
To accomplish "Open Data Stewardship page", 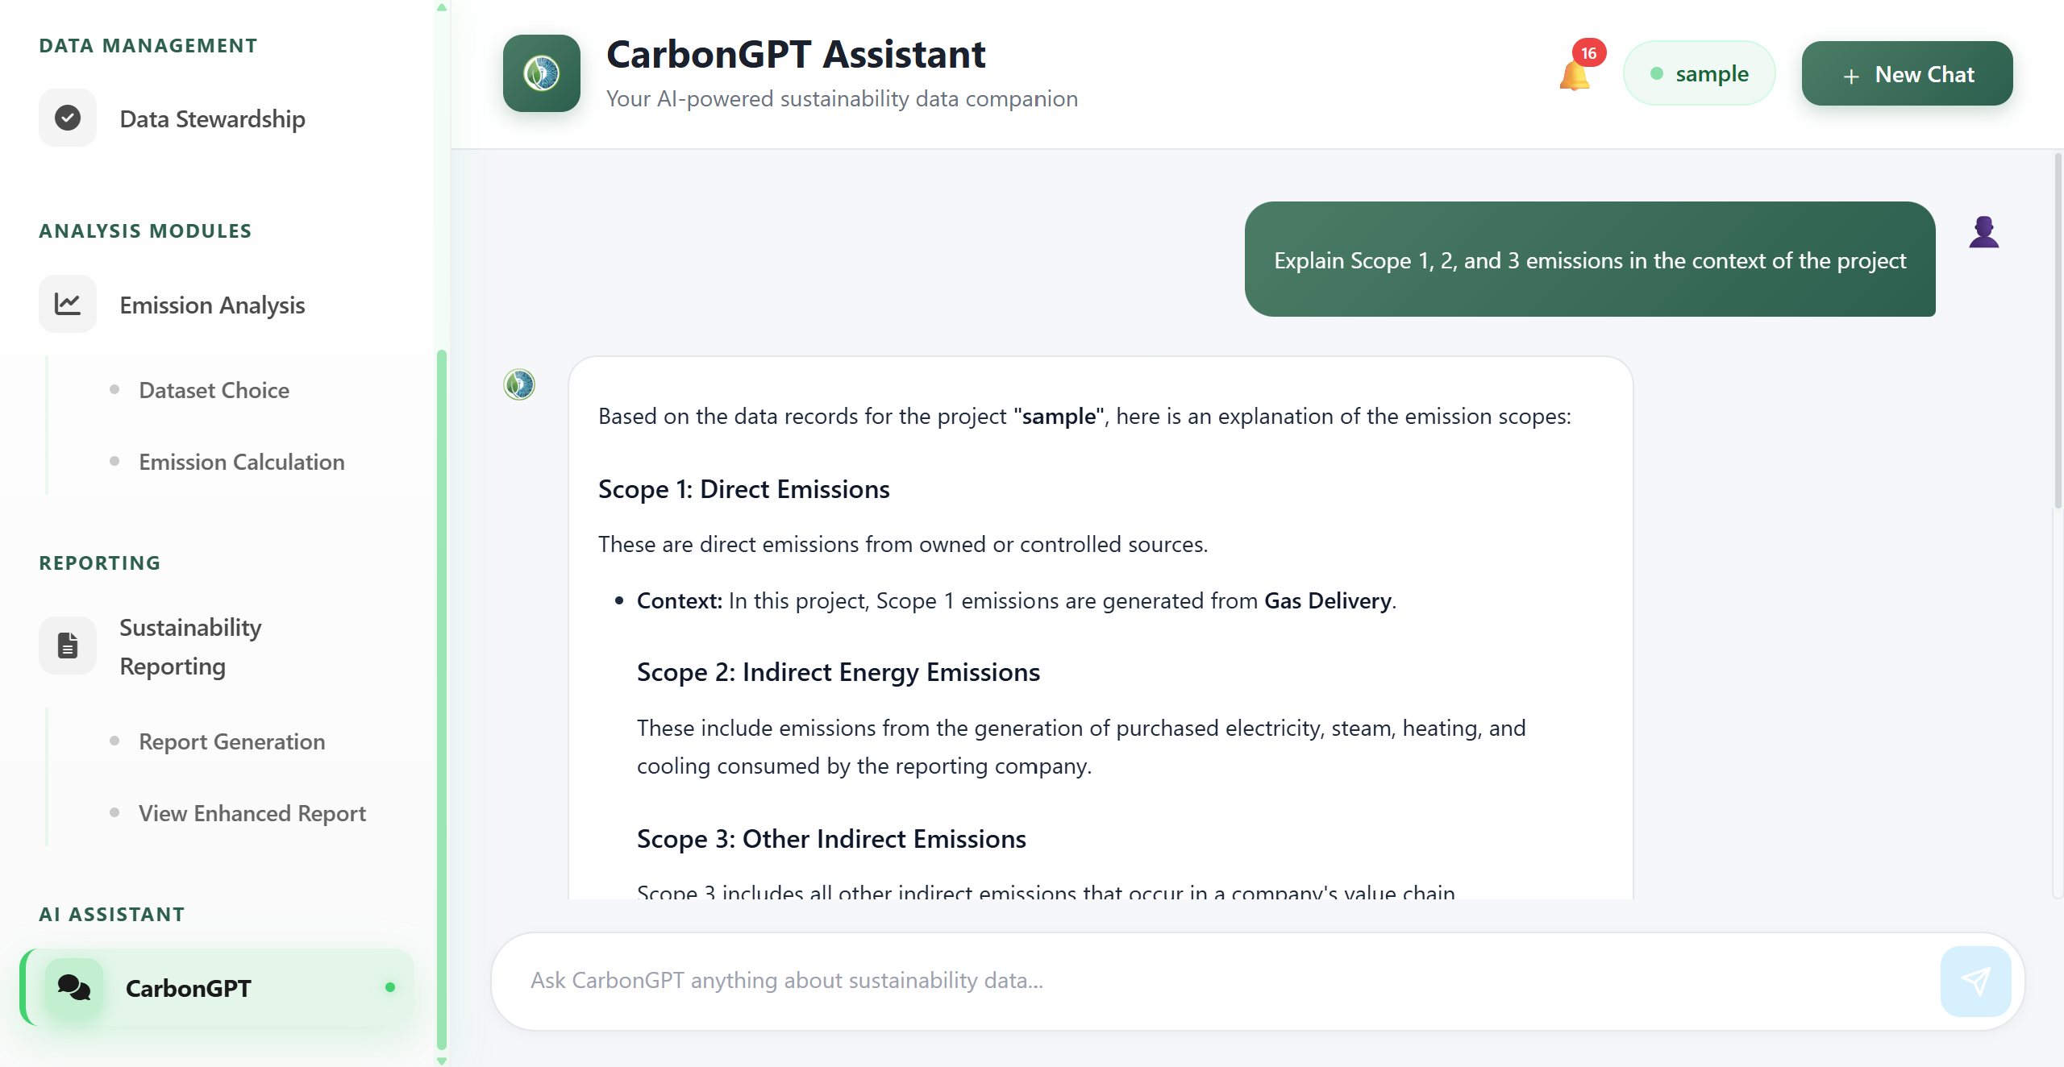I will [x=212, y=119].
